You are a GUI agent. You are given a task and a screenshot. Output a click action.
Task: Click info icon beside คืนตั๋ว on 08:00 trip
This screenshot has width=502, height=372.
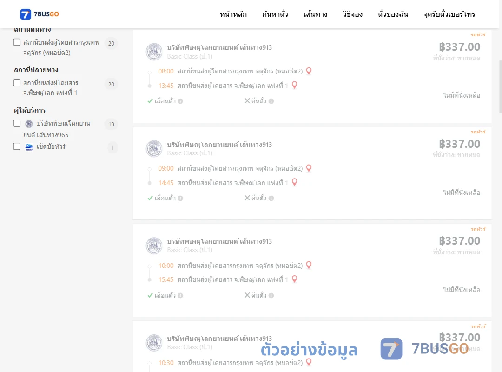pos(271,101)
